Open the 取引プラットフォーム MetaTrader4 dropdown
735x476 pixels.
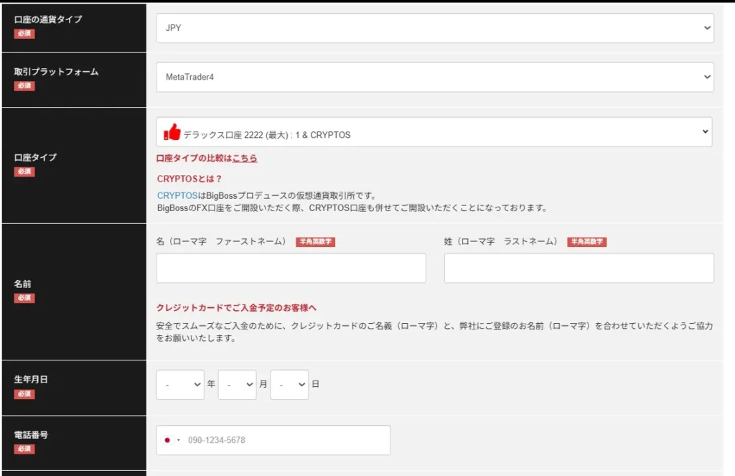(x=434, y=77)
